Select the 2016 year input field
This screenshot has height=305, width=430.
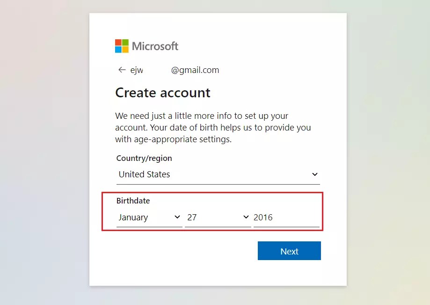[286, 217]
